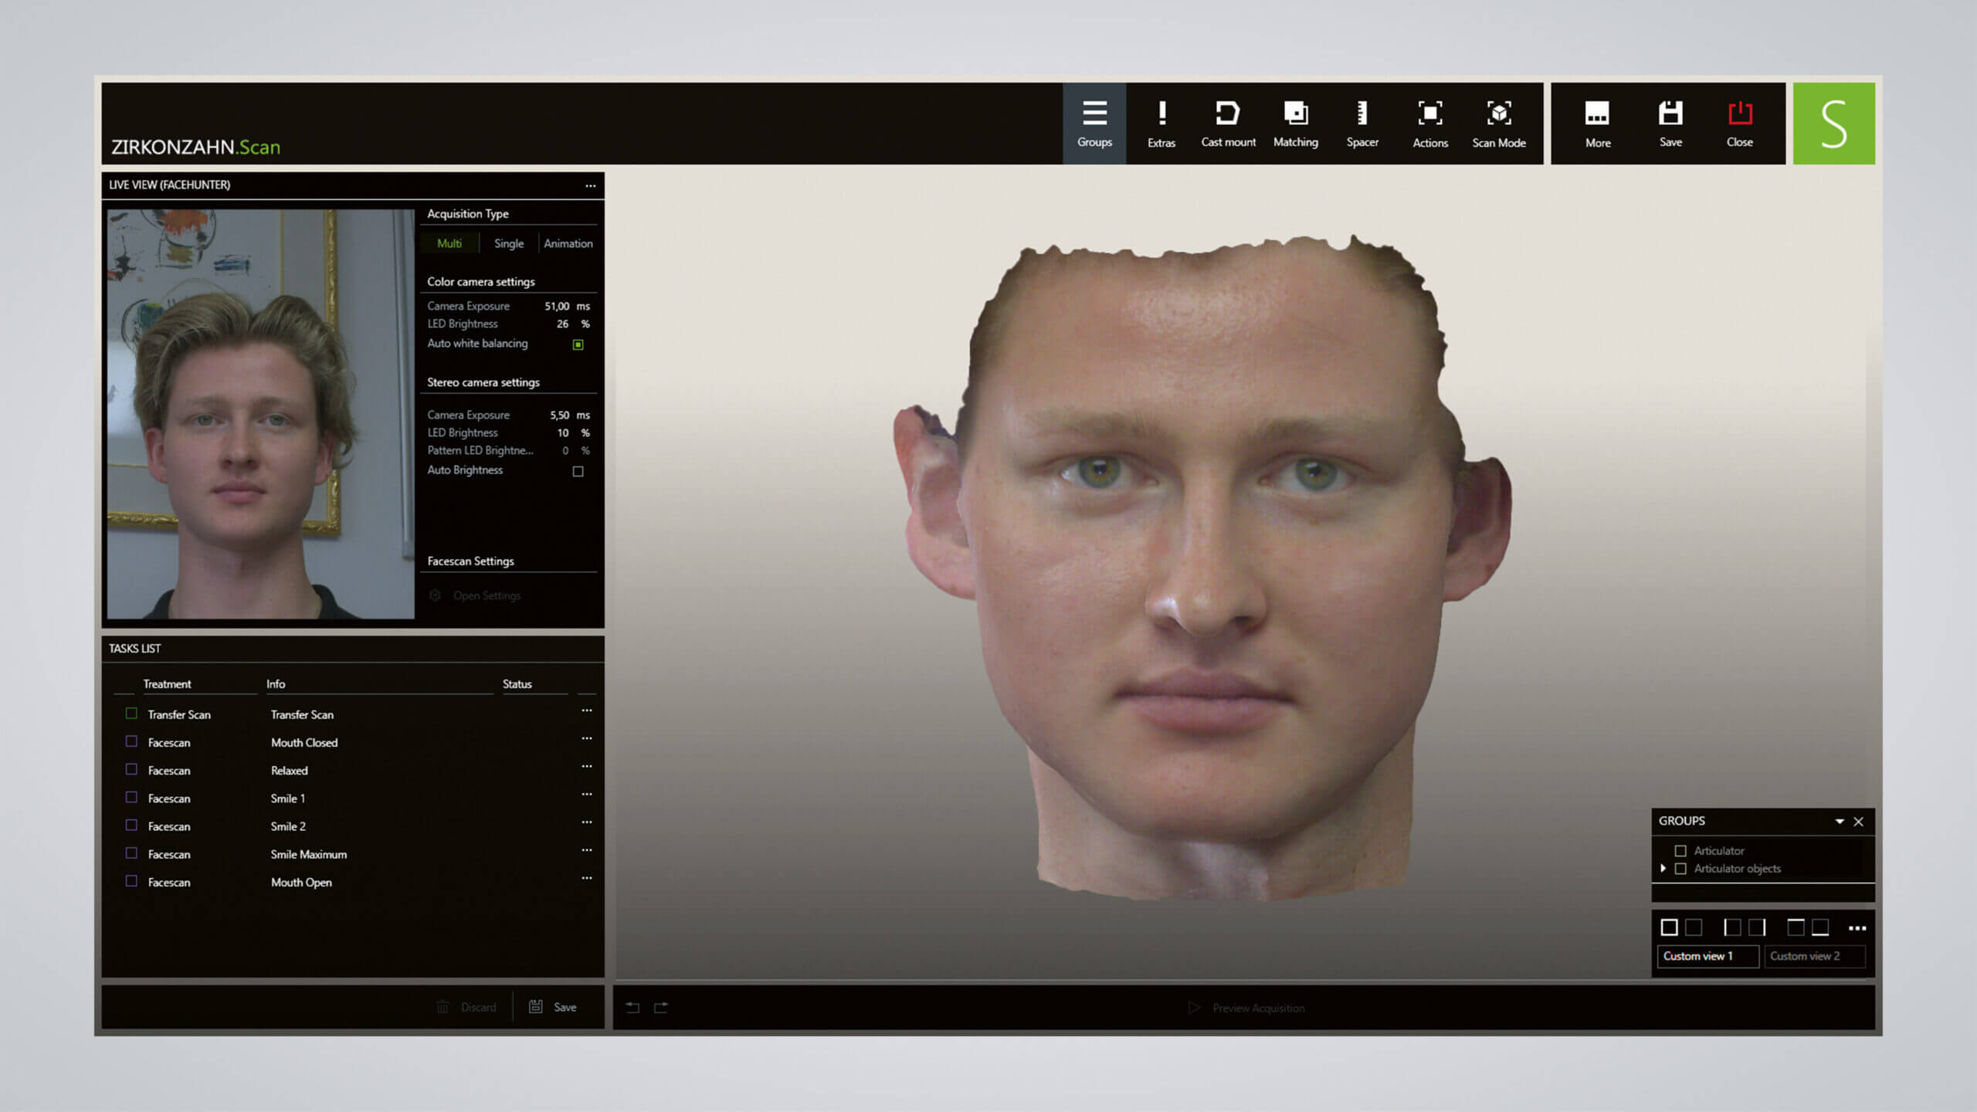Screen dimensions: 1977x1112
Task: Click Save button below tasks list
Action: (553, 1007)
